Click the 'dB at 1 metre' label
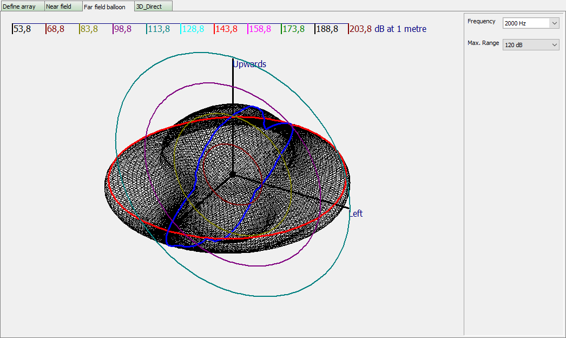The height and width of the screenshot is (338, 566). pos(400,29)
